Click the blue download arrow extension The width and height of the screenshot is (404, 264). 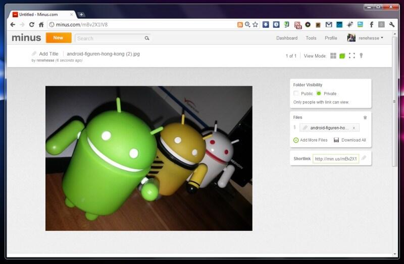(x=266, y=25)
